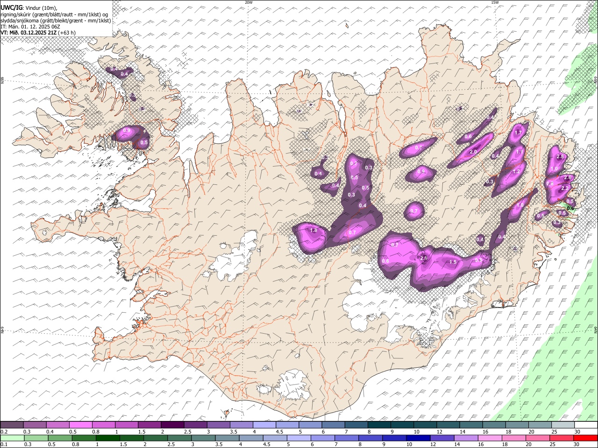Select the lower-row violet swatch at 12
The image size is (598, 448).
point(442,438)
